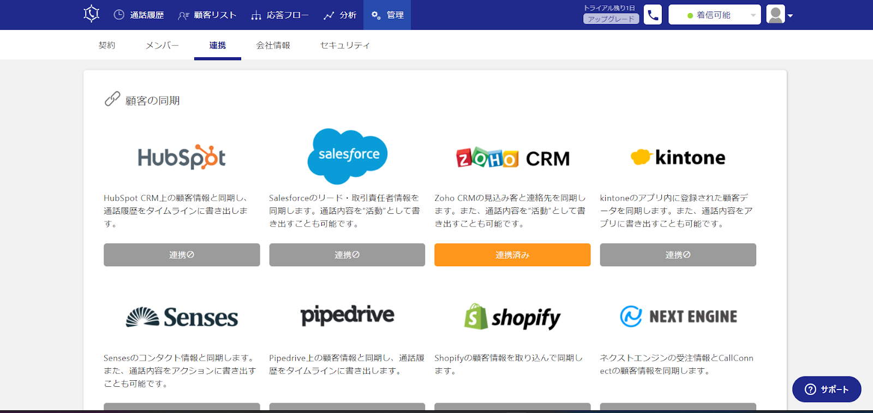The image size is (873, 413).
Task: Click the app logo in the top bar
Action: (x=92, y=14)
